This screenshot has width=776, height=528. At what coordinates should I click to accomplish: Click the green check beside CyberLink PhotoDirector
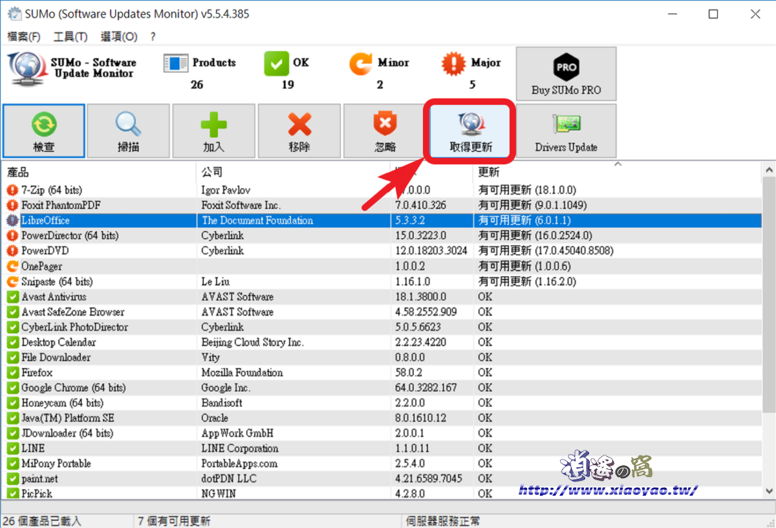[x=12, y=327]
